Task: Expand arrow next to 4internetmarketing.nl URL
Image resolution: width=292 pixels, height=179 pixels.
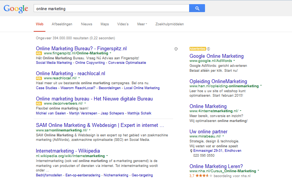Action: [x=241, y=111]
